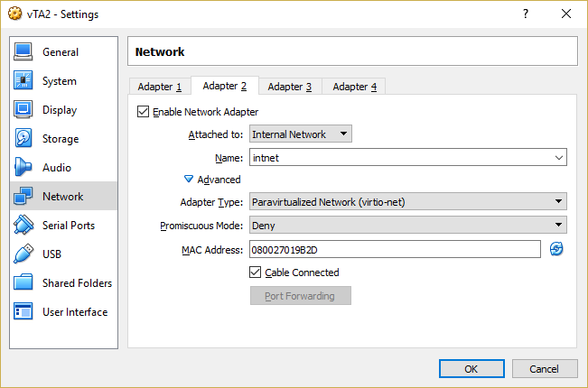Viewport: 588px width, 388px height.
Task: Click the MAC Address label
Action: [x=212, y=250]
